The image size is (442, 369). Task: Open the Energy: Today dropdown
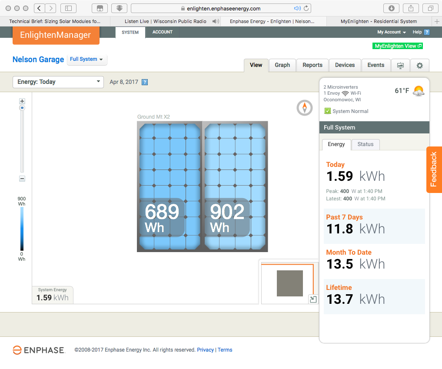(x=58, y=82)
